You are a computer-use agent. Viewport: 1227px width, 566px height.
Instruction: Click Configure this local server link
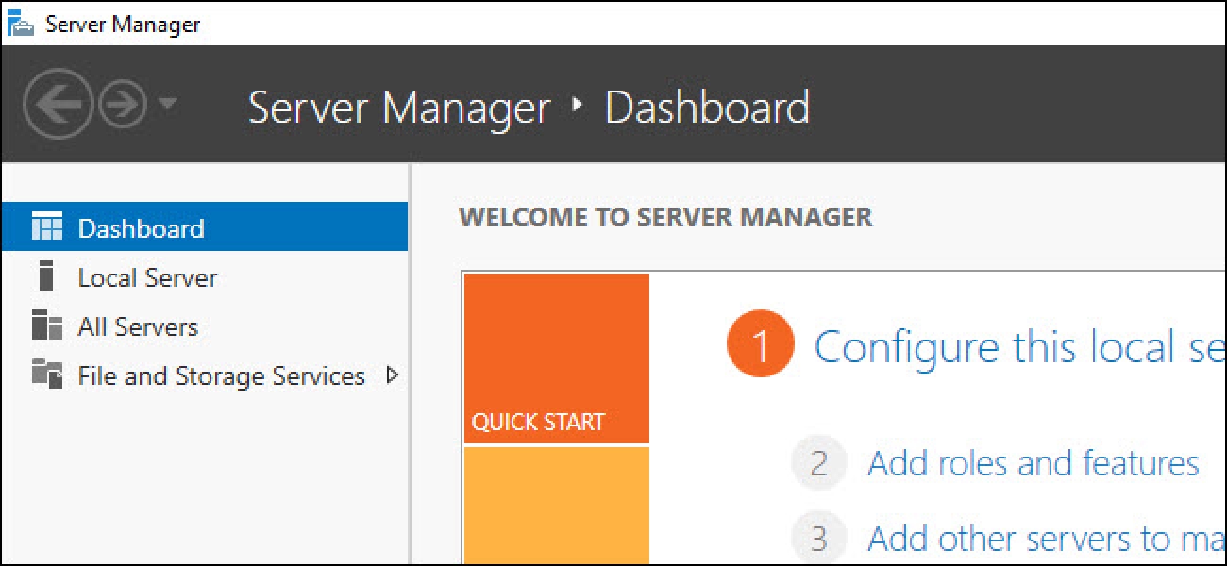[1020, 346]
